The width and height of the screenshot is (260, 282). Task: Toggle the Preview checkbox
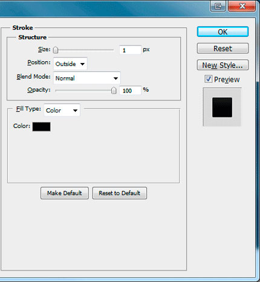[x=208, y=79]
